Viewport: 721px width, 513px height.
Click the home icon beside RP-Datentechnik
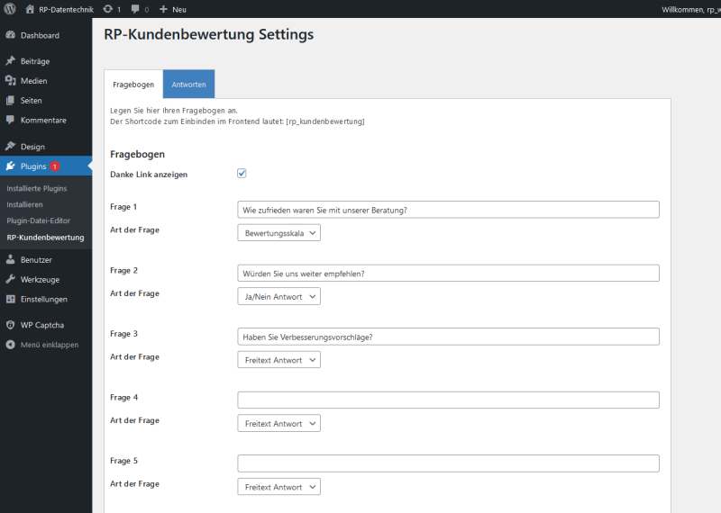tap(30, 9)
